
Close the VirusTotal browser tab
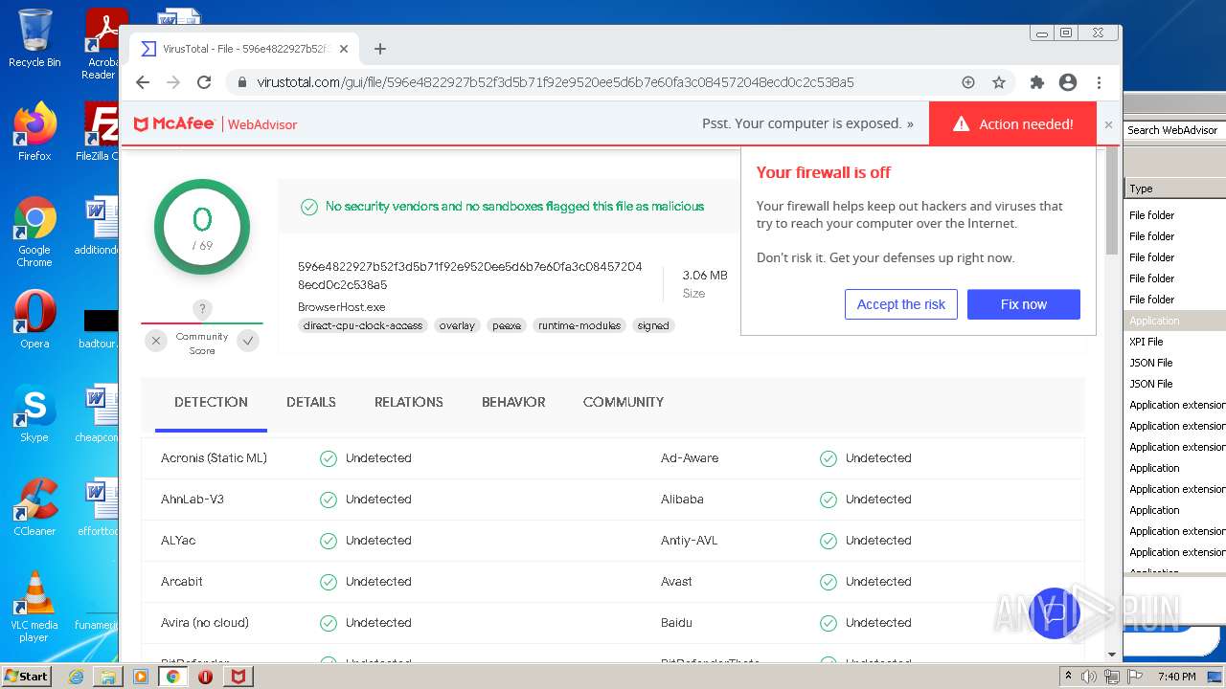(344, 49)
